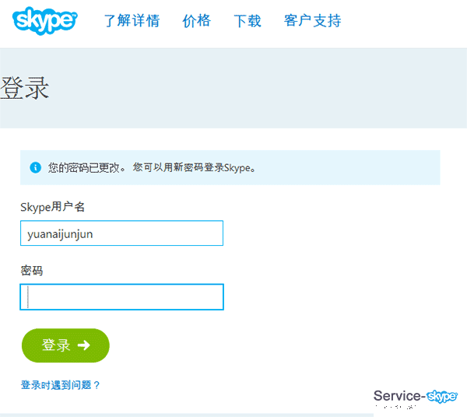Click the 登录 text on the green button
The height and width of the screenshot is (417, 467).
coord(56,345)
